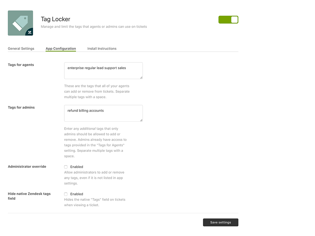Click the "Tags for agents" field label

pyautogui.click(x=21, y=65)
